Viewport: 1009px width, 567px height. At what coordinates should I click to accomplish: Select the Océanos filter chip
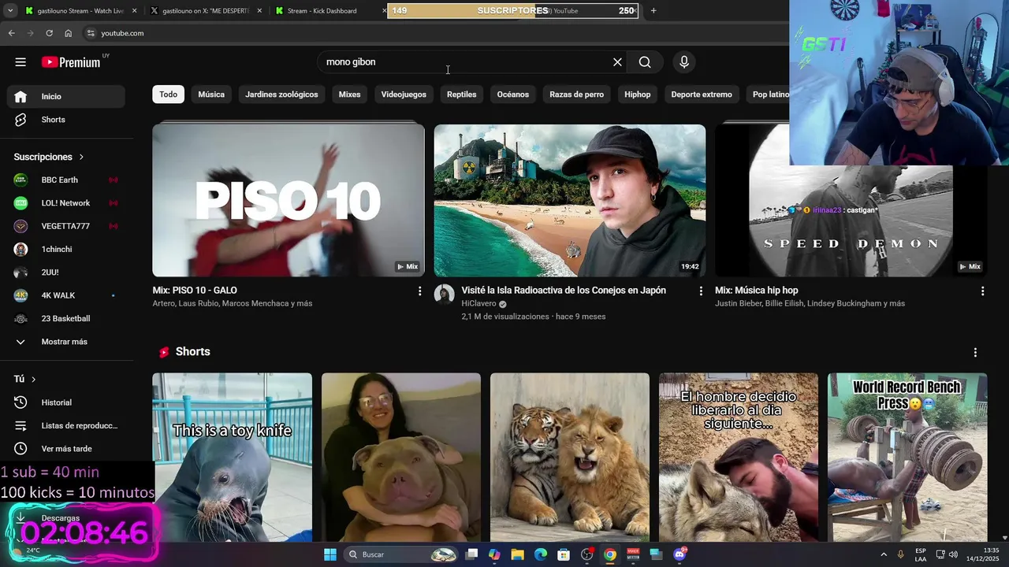[513, 94]
